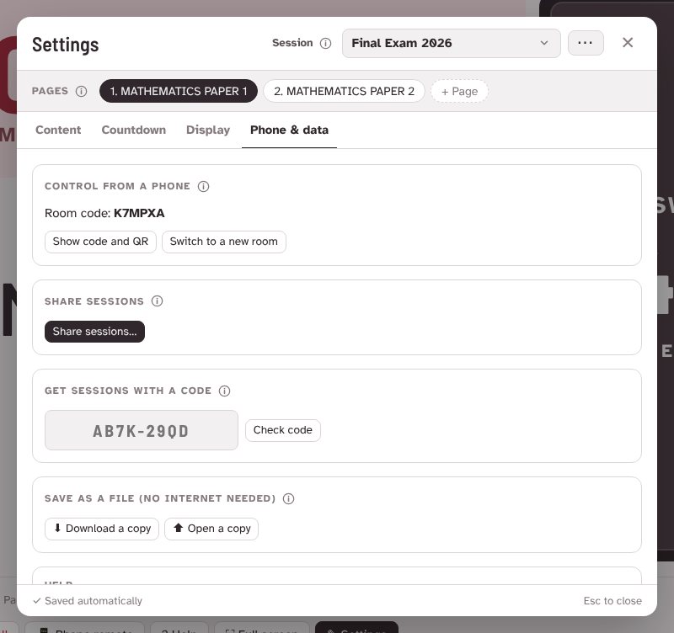Select the Mathematics Paper 2 page
Image resolution: width=674 pixels, height=633 pixels.
pyautogui.click(x=344, y=91)
